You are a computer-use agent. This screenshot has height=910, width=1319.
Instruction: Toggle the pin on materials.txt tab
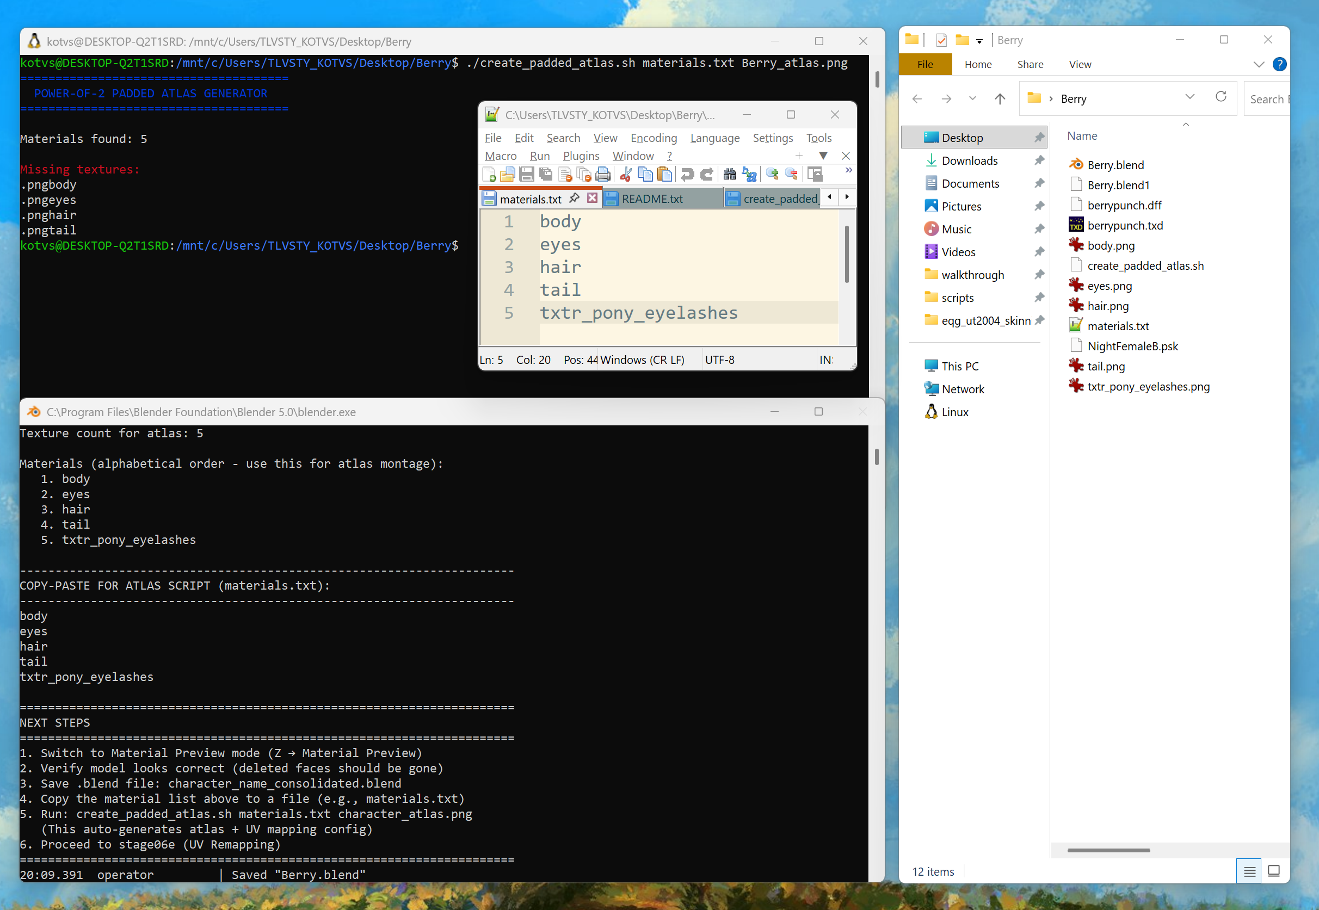click(574, 198)
